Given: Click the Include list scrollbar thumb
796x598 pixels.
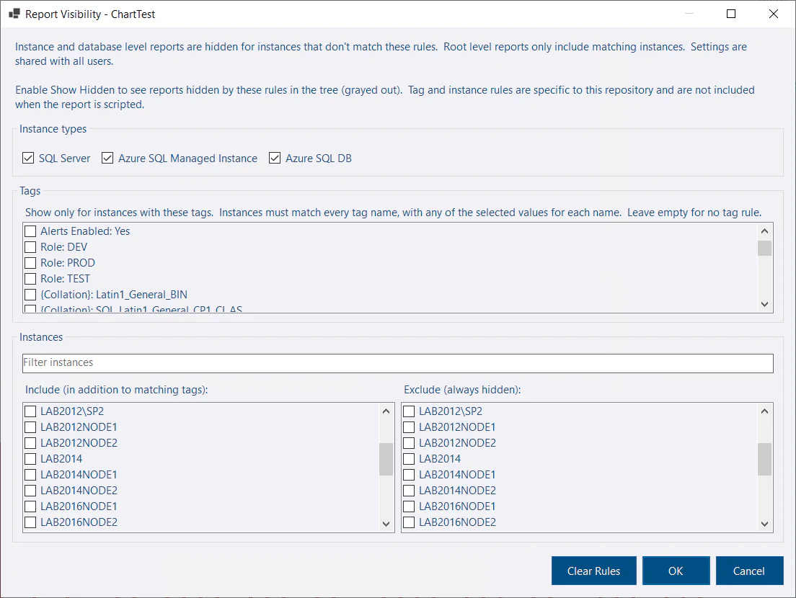Looking at the screenshot, I should [386, 460].
